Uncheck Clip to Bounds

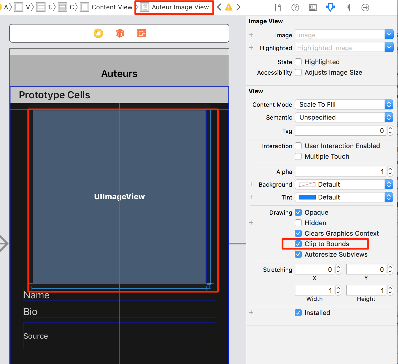[298, 244]
